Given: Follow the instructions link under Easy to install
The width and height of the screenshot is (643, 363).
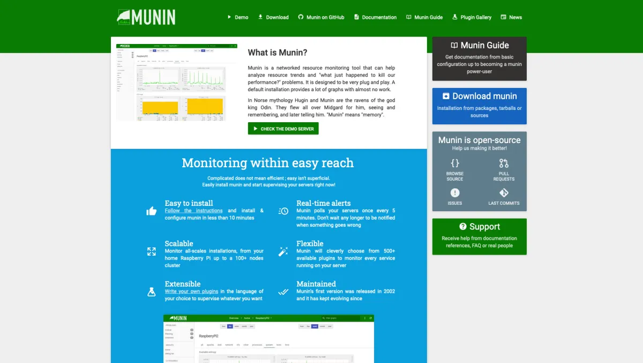Looking at the screenshot, I should coord(193,211).
